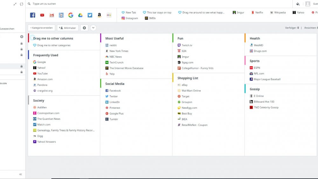Open the Google Drive icon shortcut

pyautogui.click(x=80, y=15)
